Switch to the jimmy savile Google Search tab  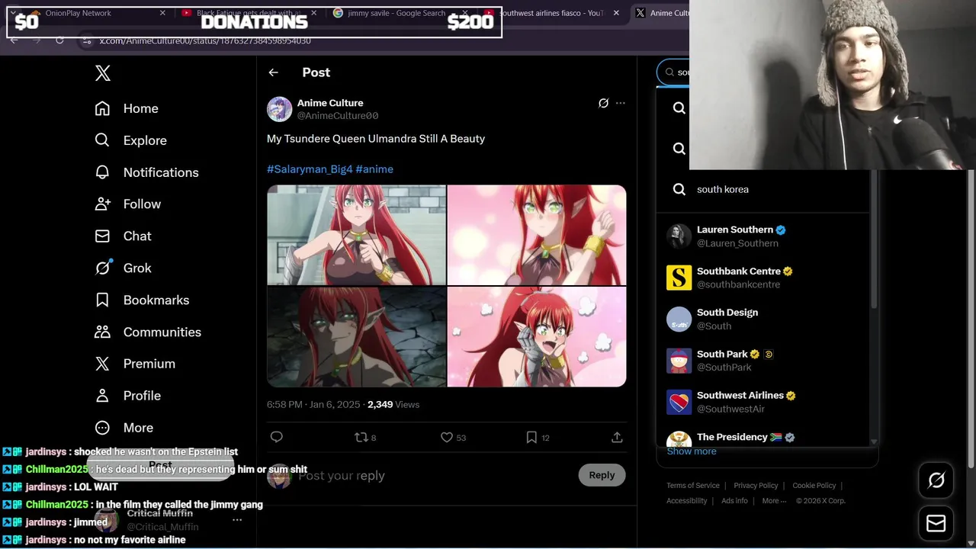click(x=396, y=13)
